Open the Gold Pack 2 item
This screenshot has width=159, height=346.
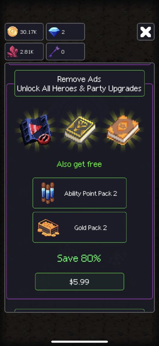click(79, 227)
